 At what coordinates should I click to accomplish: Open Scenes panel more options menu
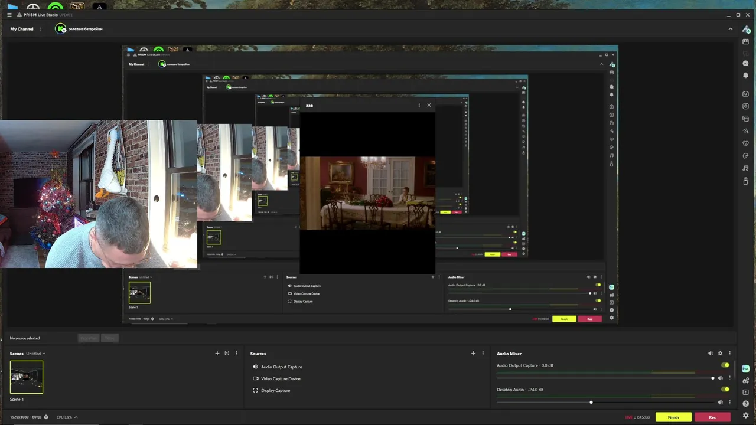point(236,354)
